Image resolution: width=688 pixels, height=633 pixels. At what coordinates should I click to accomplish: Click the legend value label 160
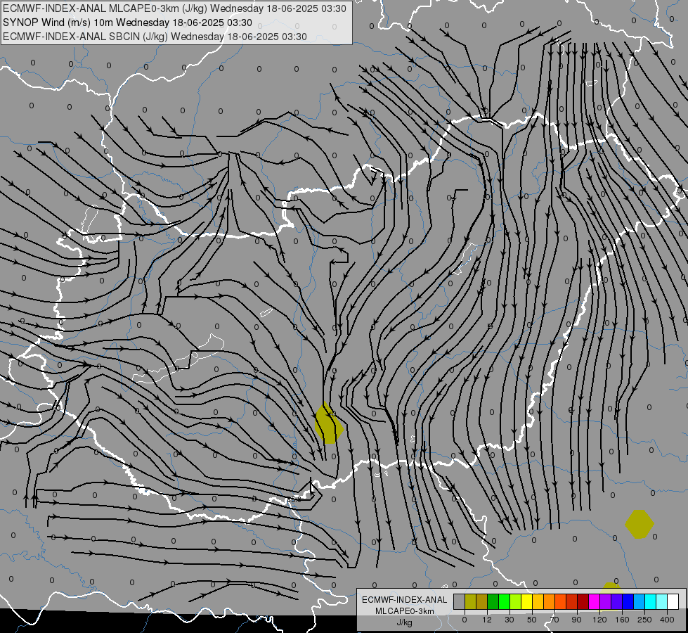click(x=622, y=620)
